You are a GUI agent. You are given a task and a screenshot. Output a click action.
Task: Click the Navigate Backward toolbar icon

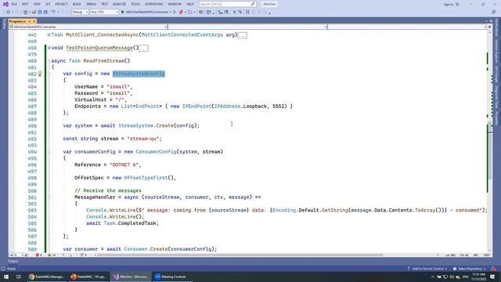click(9, 13)
